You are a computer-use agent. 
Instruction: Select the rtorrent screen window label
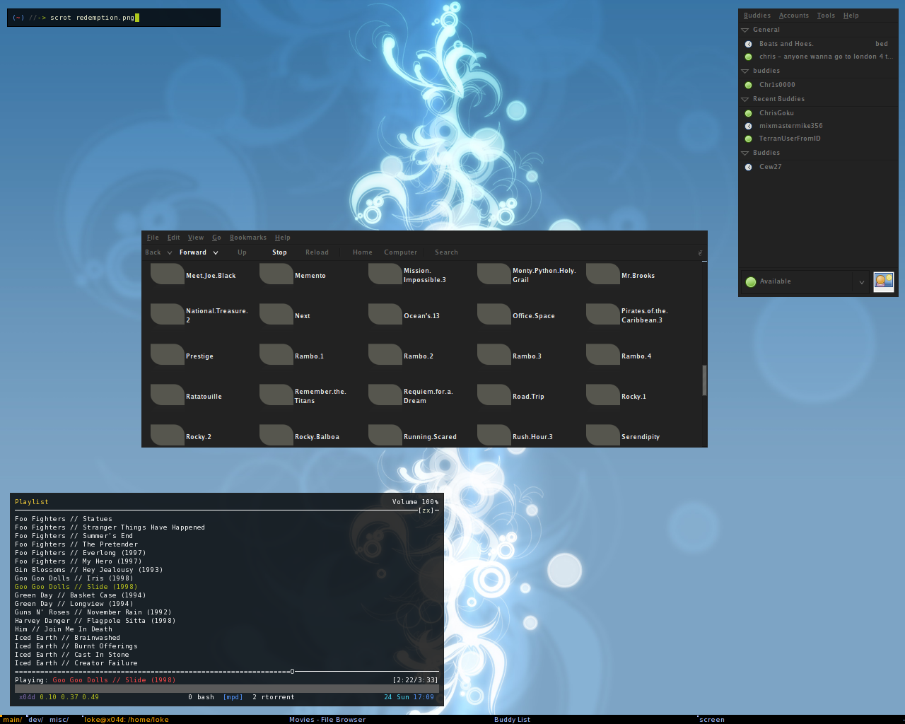tap(274, 697)
